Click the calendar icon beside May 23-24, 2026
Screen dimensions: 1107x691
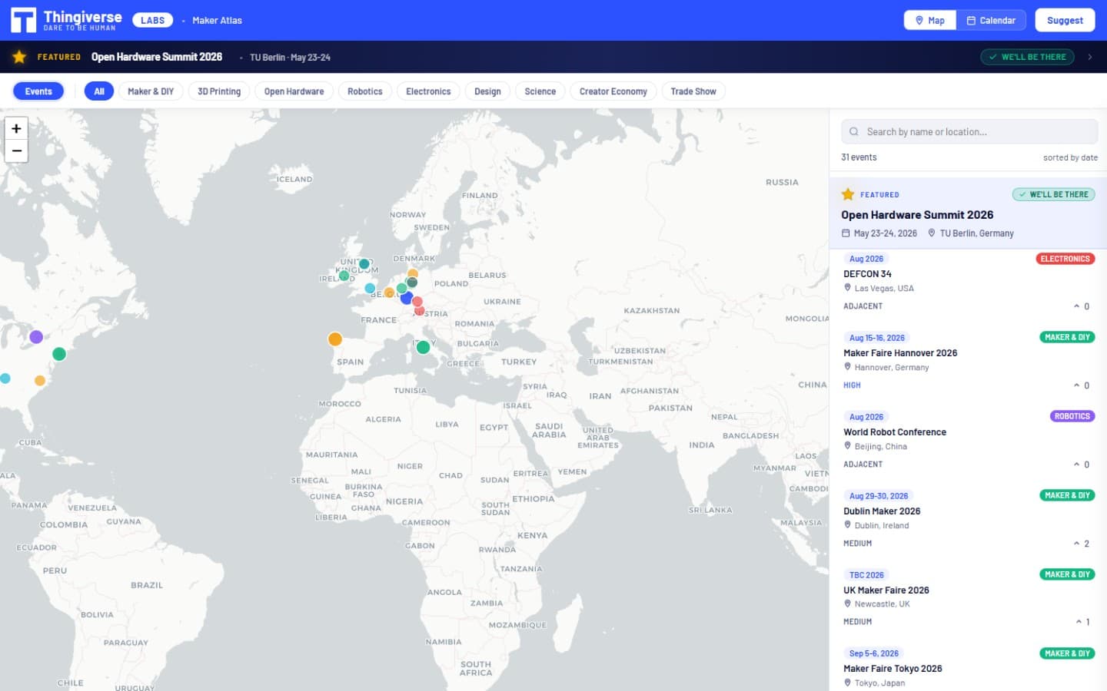(x=846, y=233)
